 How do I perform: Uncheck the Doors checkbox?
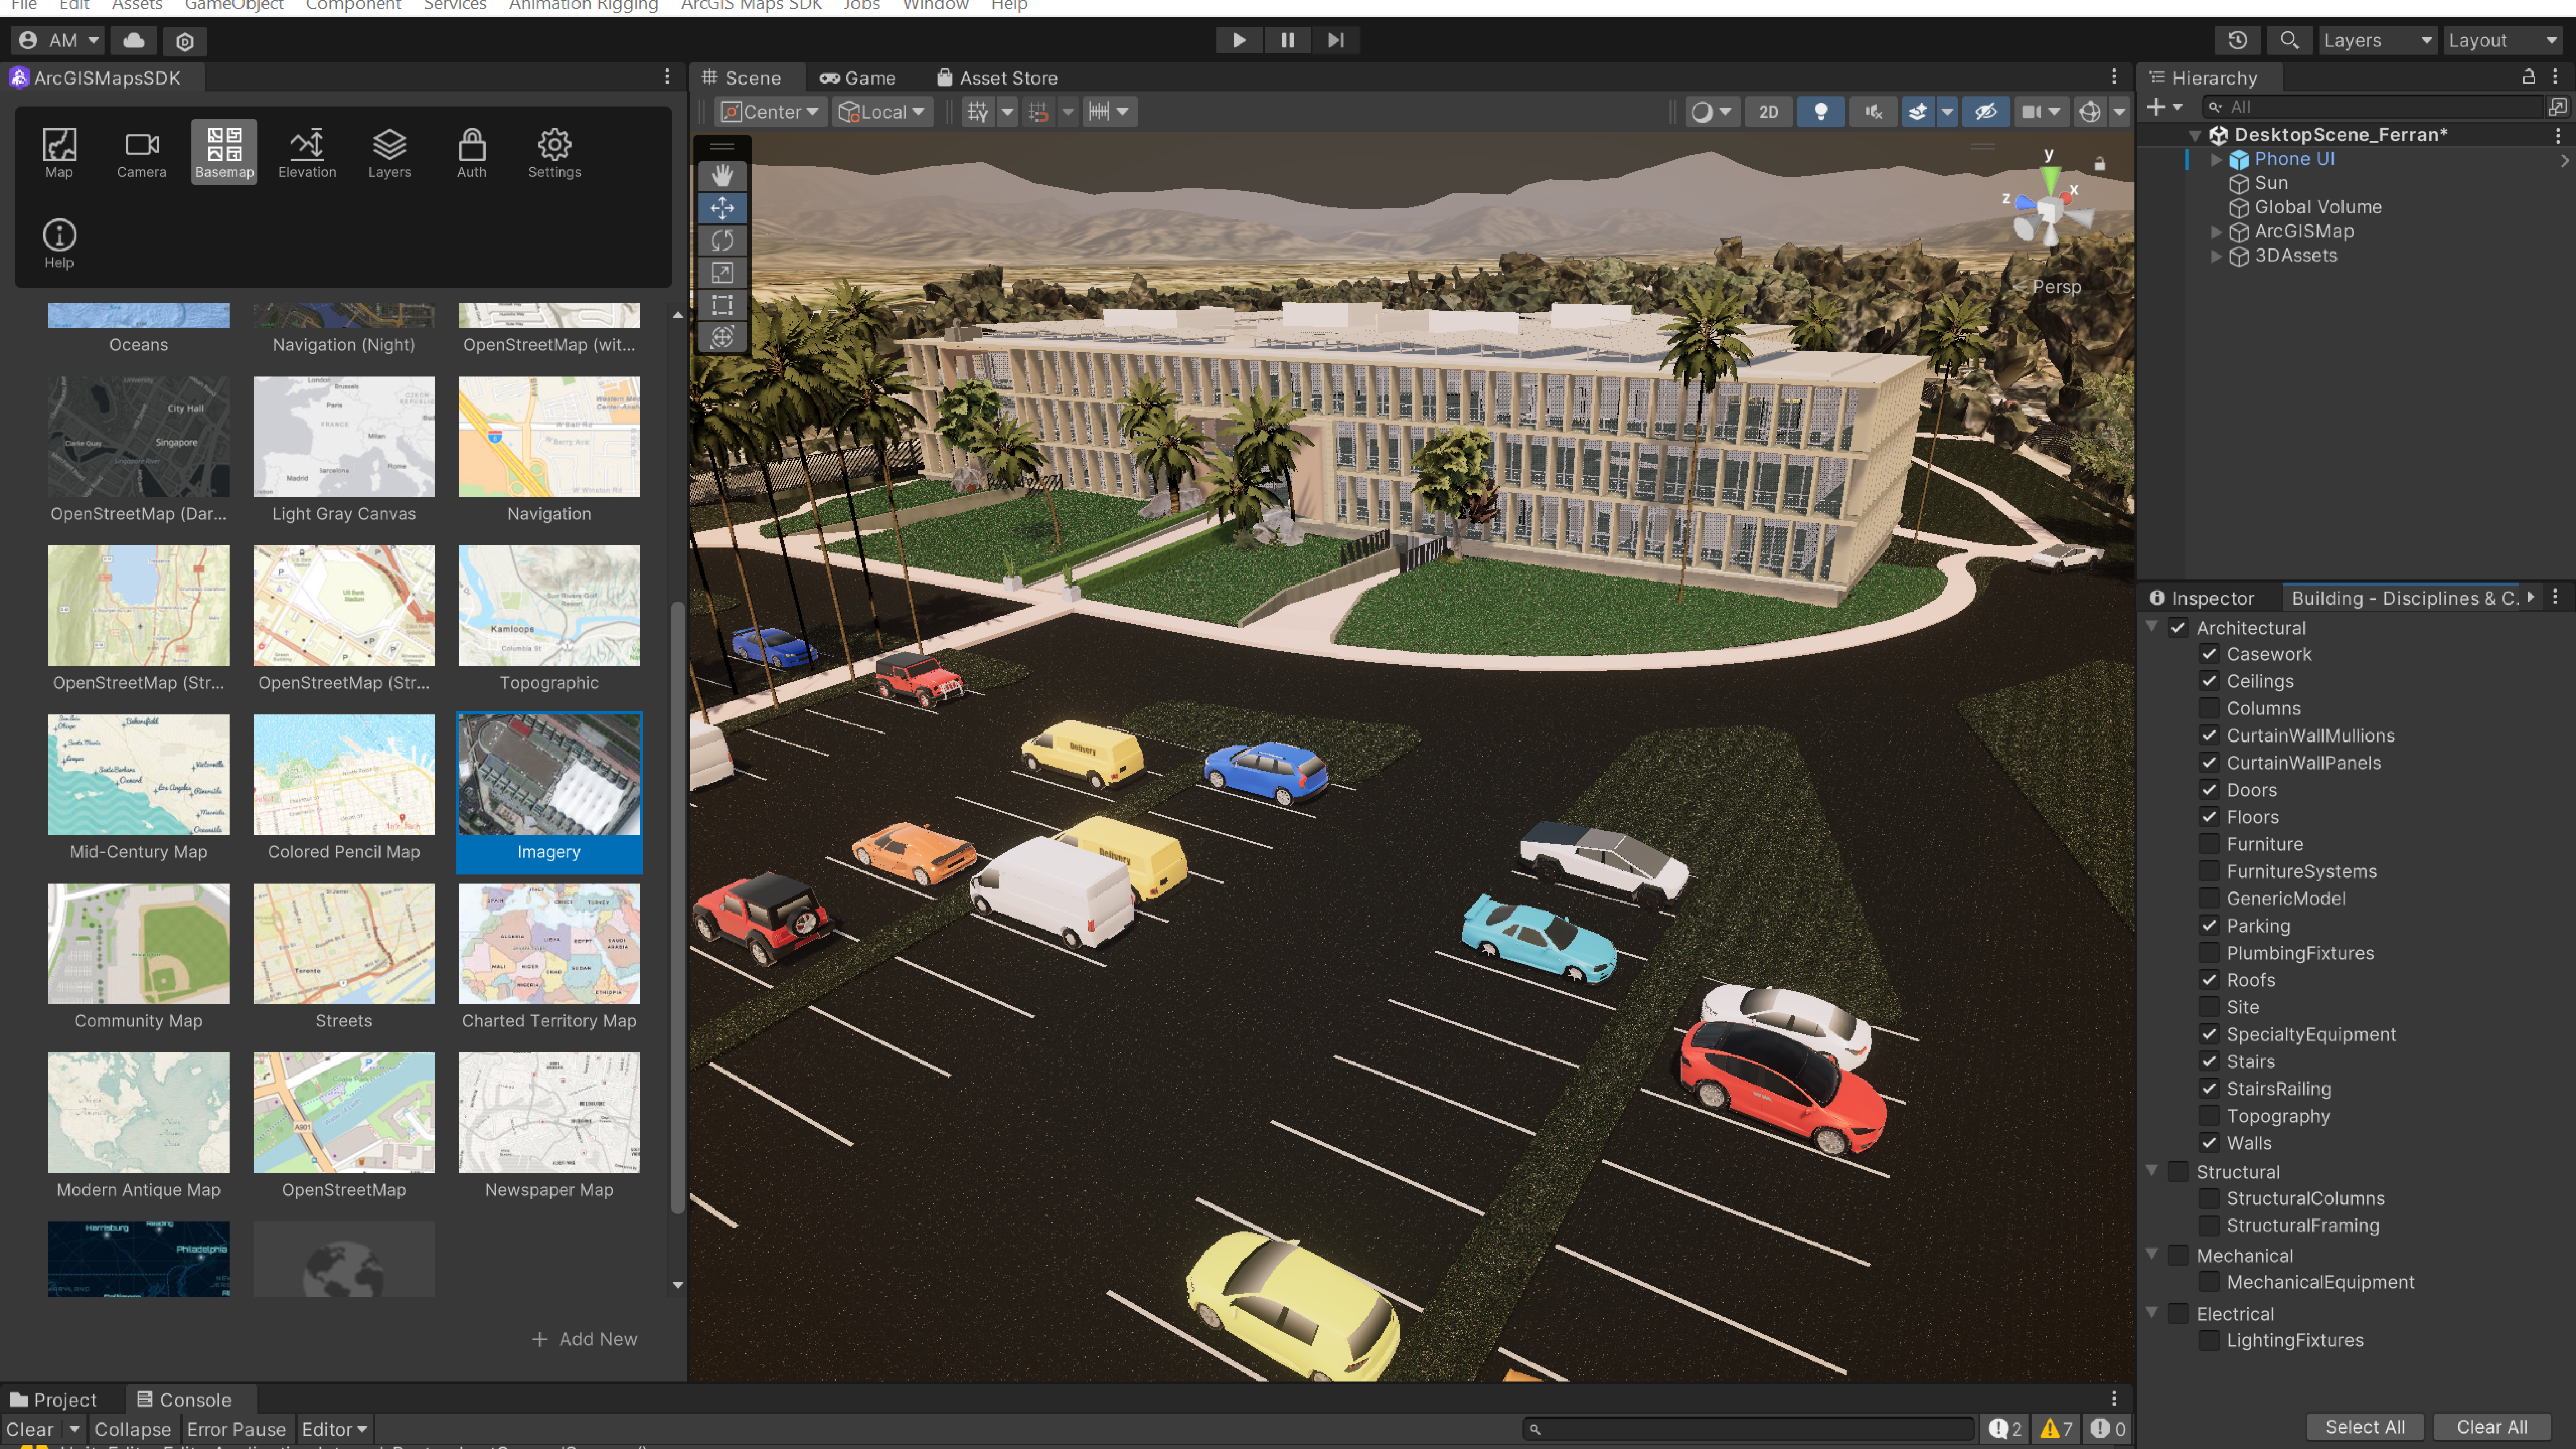2209,790
